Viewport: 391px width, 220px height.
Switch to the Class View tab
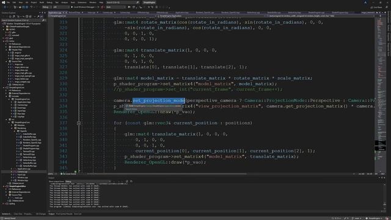point(18,214)
